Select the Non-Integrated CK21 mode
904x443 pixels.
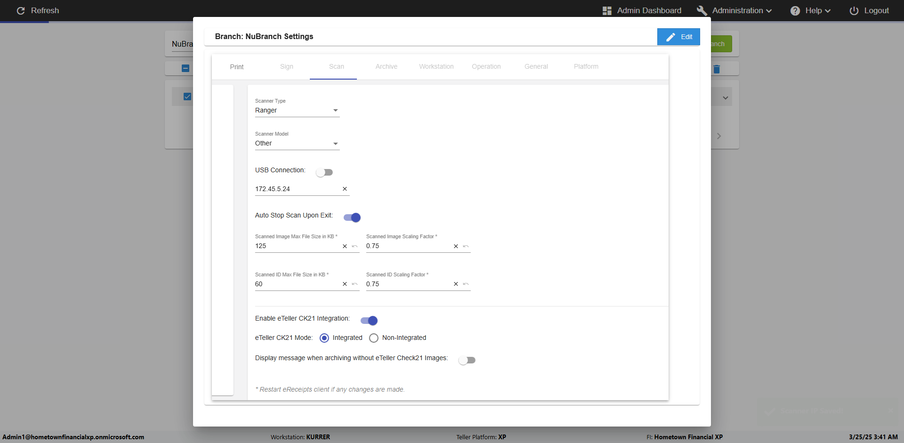point(374,338)
